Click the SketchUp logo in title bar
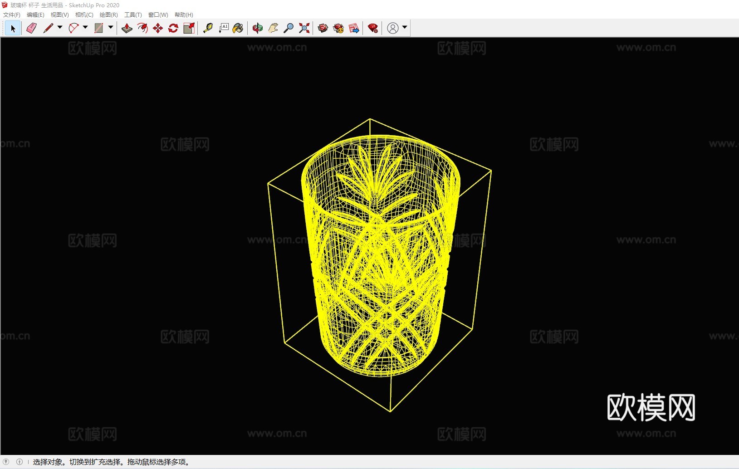739x469 pixels. point(5,5)
